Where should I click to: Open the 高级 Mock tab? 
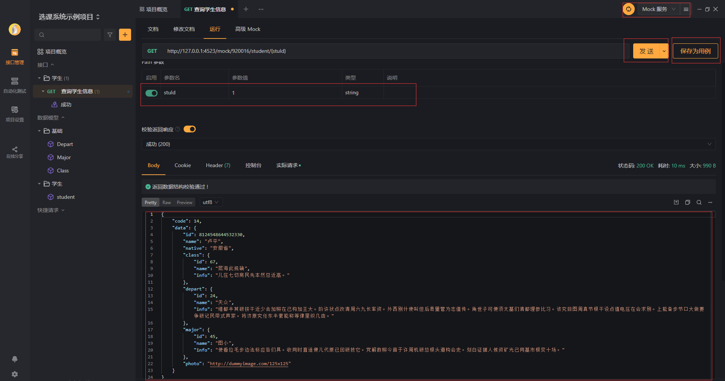coord(248,29)
